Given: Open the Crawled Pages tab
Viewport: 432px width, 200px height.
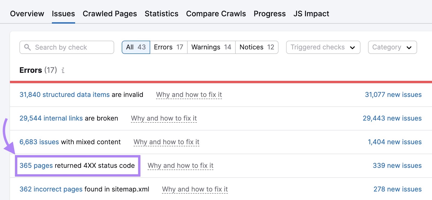Looking at the screenshot, I should 110,14.
